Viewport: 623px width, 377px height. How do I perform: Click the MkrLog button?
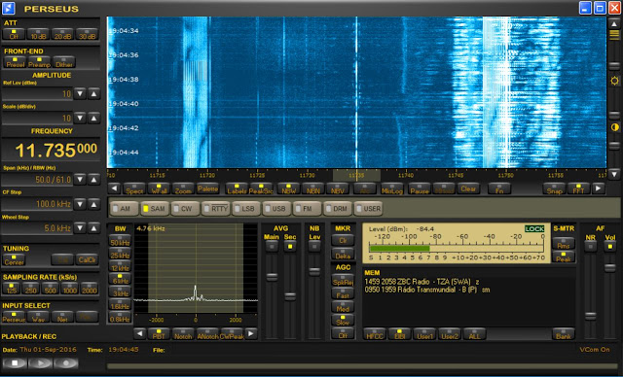point(392,188)
